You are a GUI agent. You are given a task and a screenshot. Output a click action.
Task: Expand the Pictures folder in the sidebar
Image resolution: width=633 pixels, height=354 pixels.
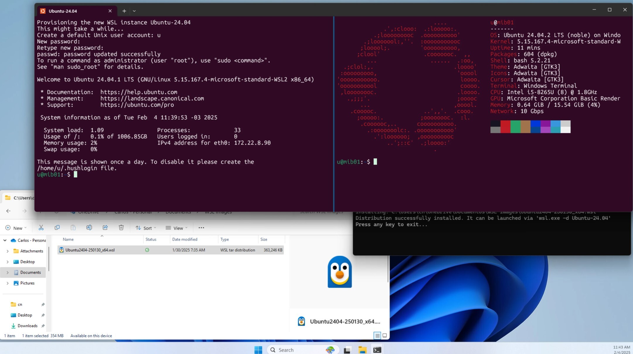coord(8,283)
